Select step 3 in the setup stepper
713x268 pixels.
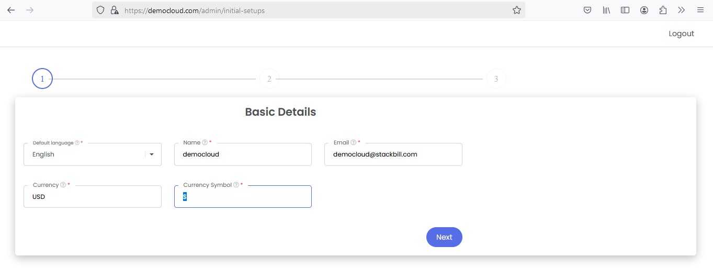pos(496,79)
